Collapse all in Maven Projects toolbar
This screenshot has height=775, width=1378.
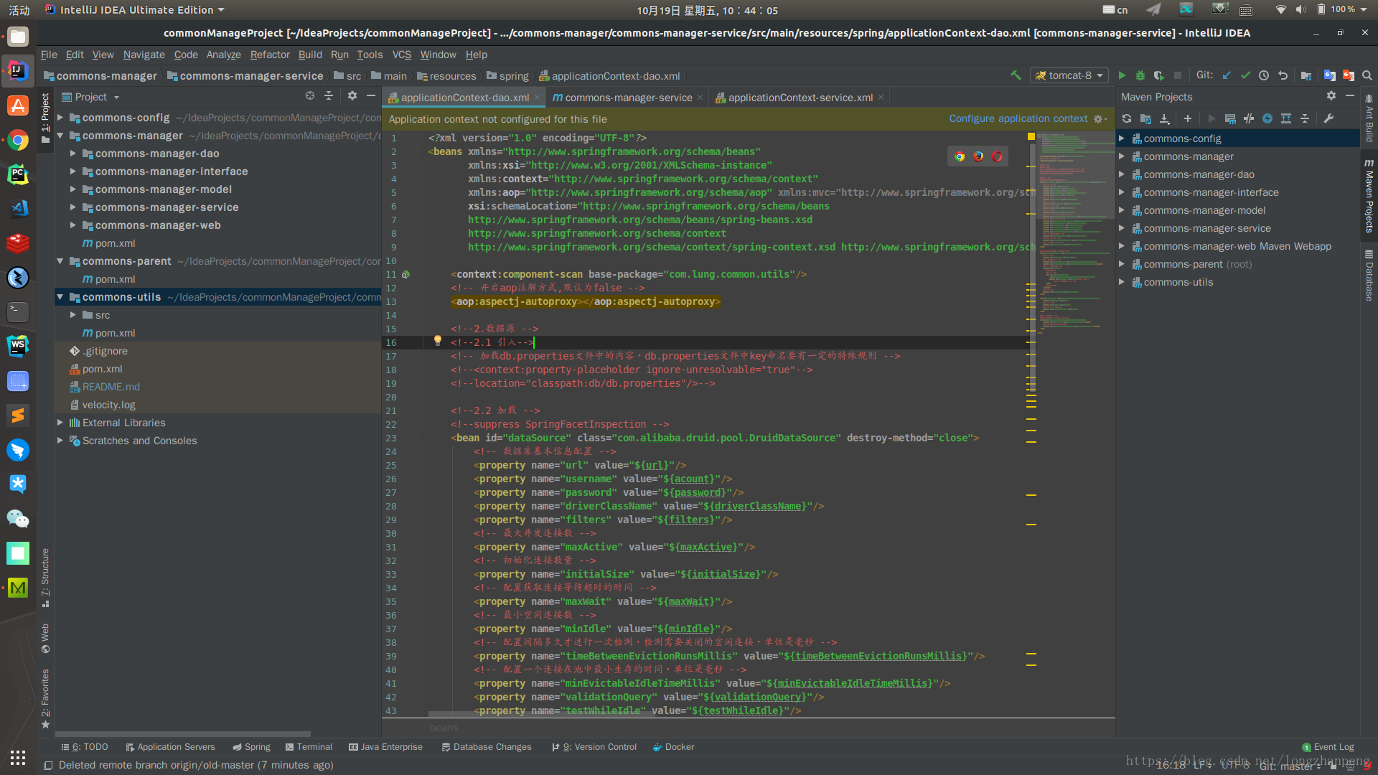pos(1305,118)
